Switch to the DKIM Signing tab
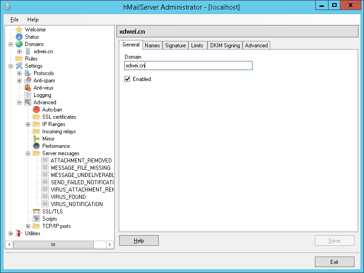The height and width of the screenshot is (273, 364). 225,45
